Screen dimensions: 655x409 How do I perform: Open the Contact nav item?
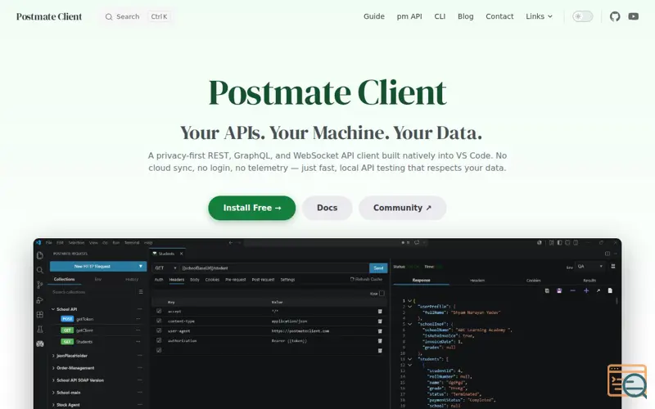[499, 16]
